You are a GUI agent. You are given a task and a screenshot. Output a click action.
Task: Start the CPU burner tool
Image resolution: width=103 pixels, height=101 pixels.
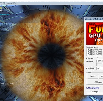tap(95, 82)
